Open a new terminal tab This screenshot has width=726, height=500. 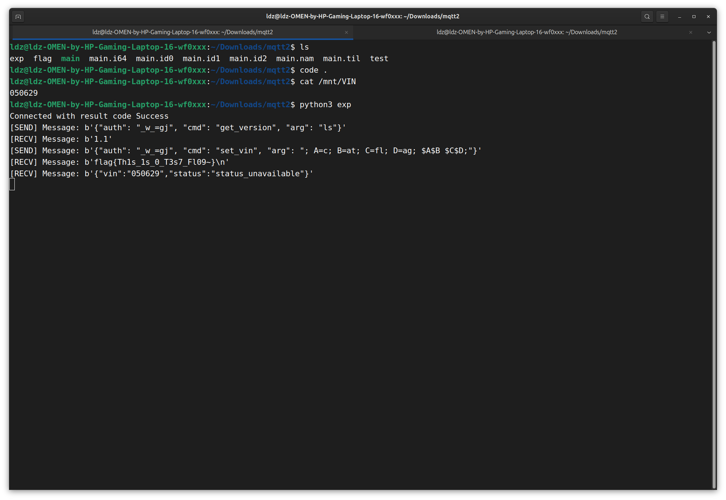coord(18,17)
